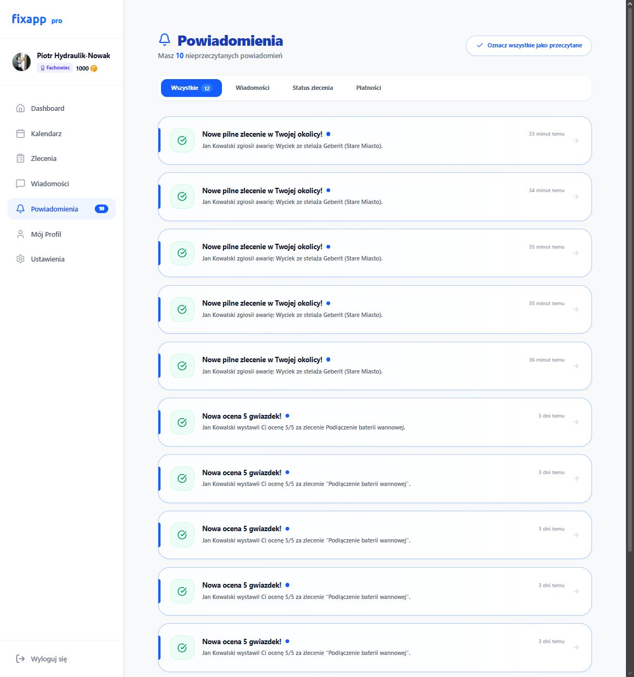This screenshot has width=634, height=677.
Task: Click check icon on the 33 minut temu notification
Action: click(x=182, y=140)
